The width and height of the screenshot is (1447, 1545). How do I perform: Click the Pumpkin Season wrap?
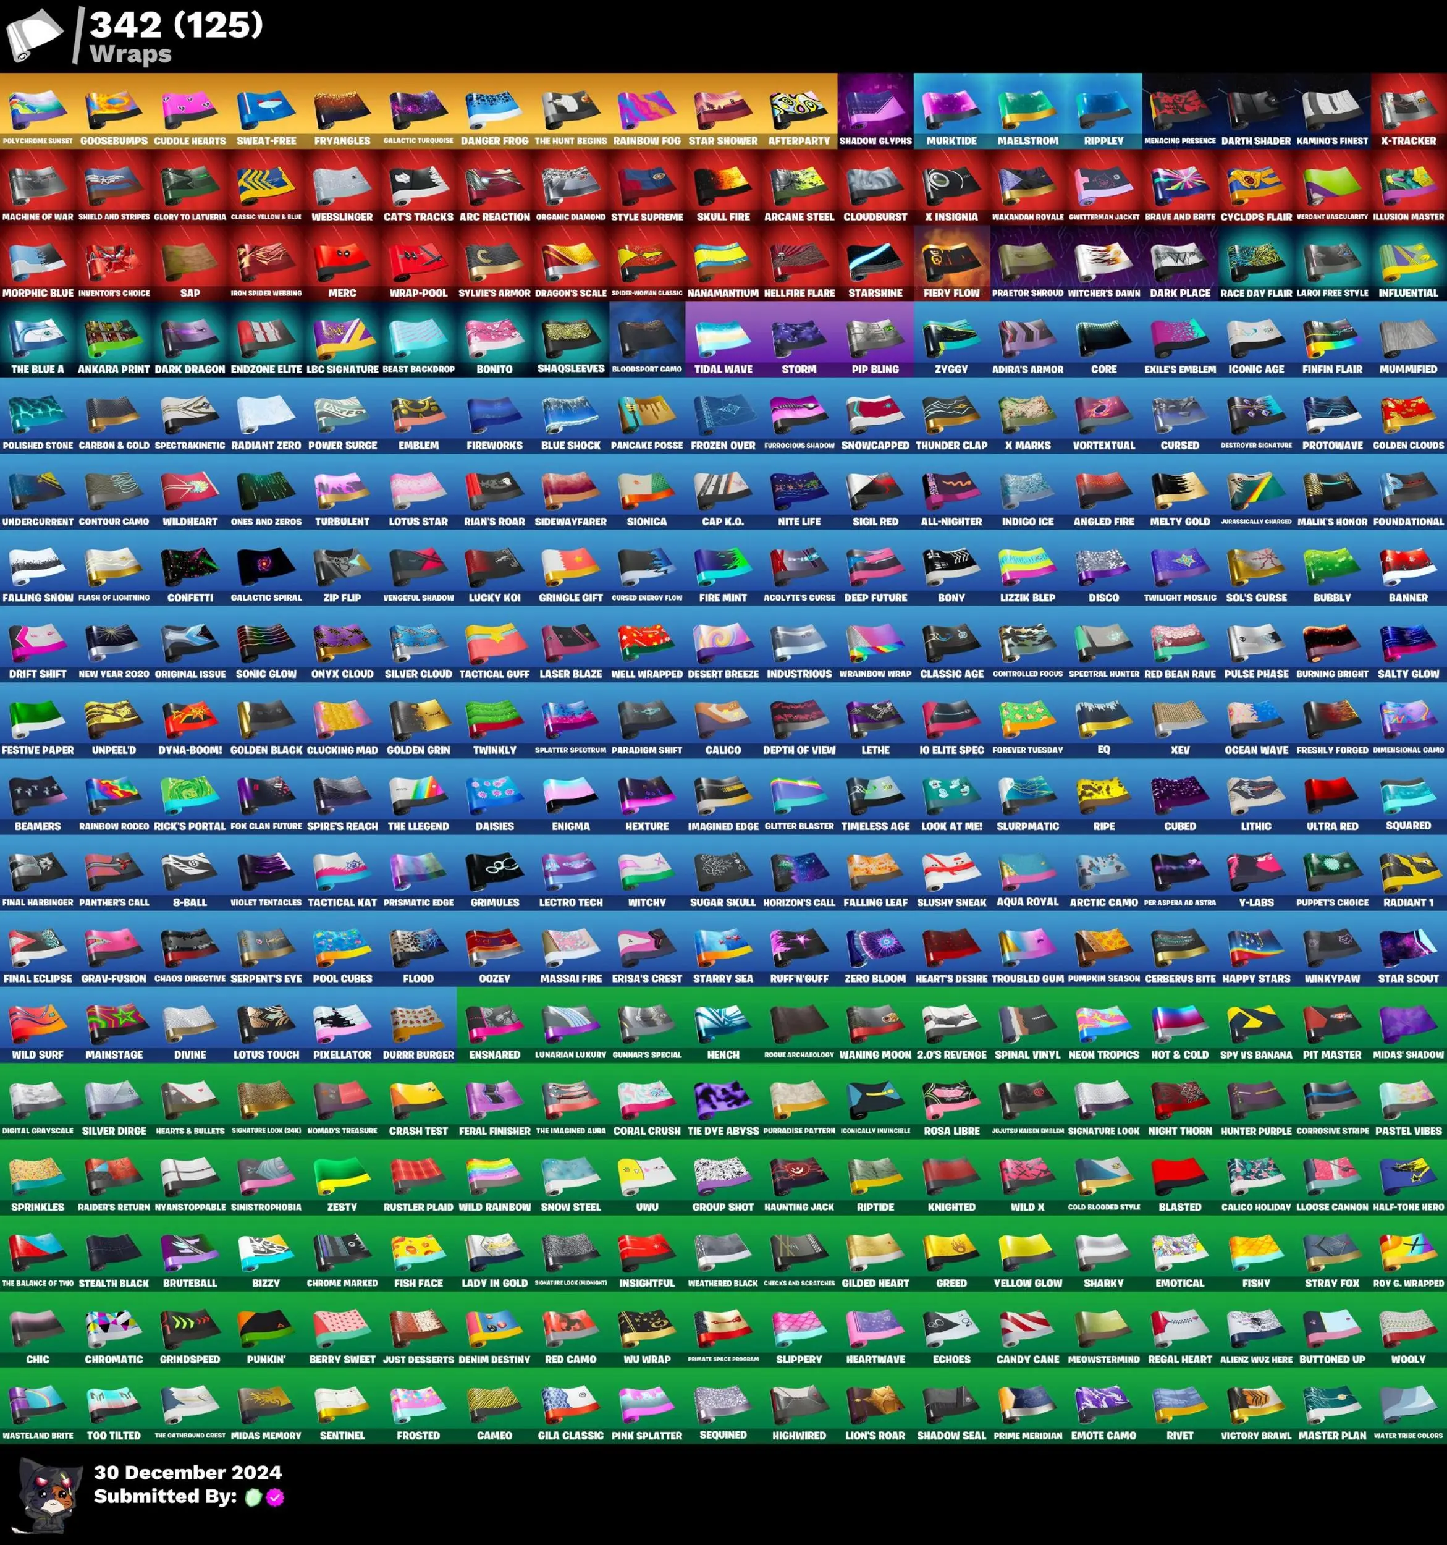click(1103, 948)
